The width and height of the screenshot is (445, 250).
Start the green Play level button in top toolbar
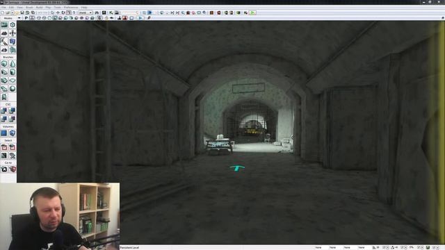(252, 12)
